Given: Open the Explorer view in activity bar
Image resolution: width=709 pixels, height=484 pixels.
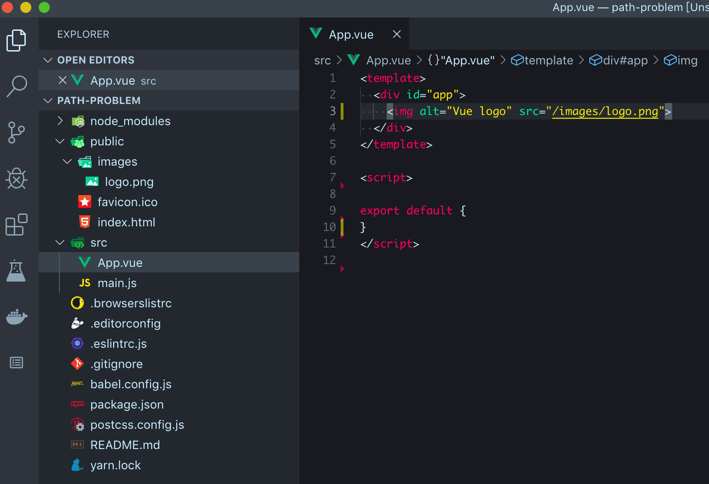Looking at the screenshot, I should point(17,40).
